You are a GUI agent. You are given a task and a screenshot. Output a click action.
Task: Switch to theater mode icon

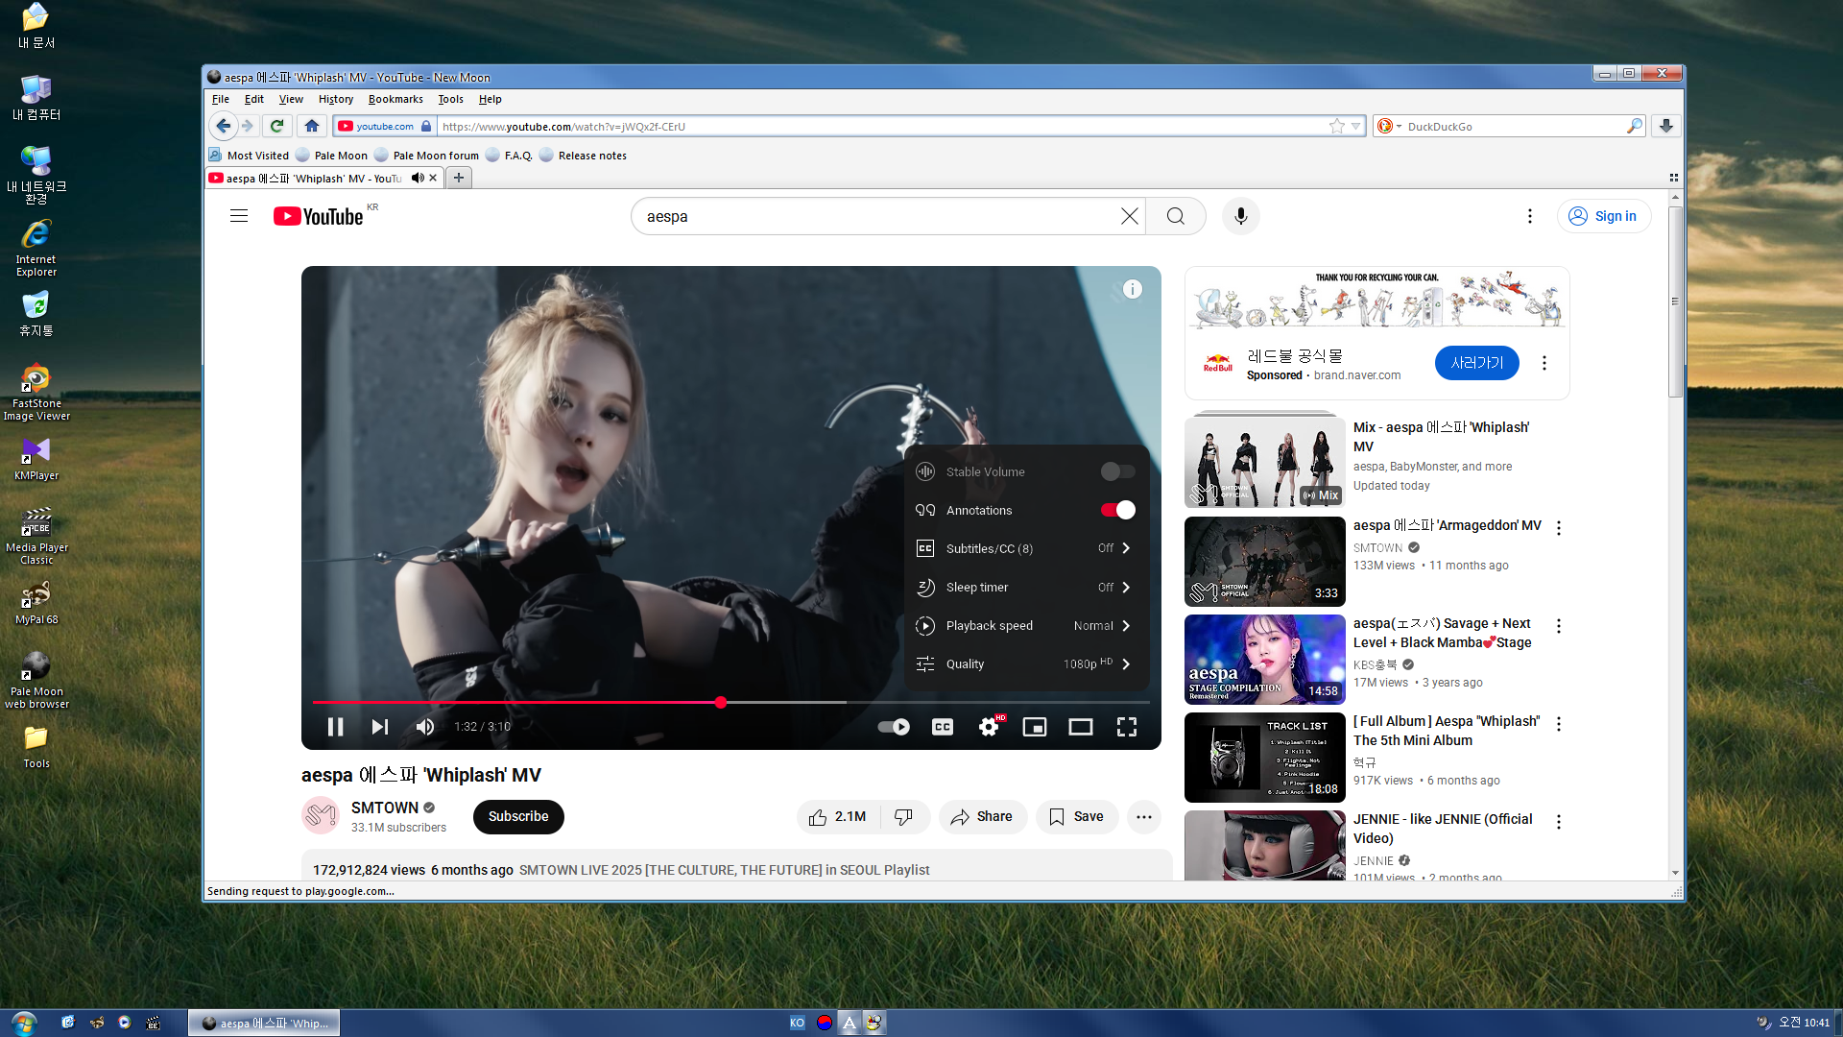point(1081,727)
